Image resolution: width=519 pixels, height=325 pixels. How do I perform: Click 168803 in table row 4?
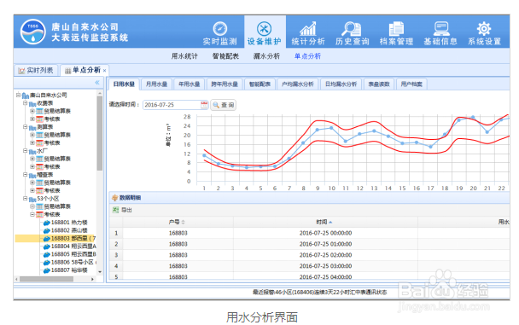click(178, 266)
